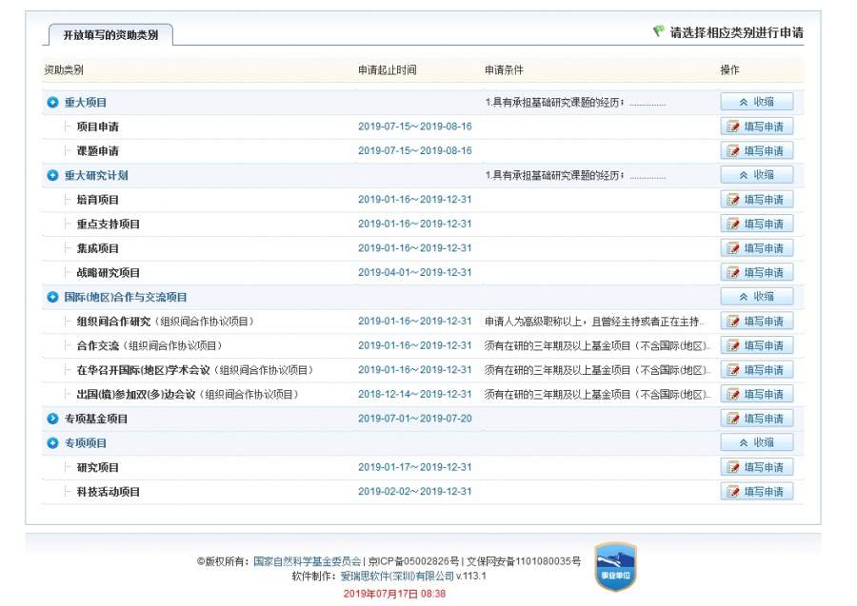Click the circle icon next to 专项项目
Image resolution: width=857 pixels, height=606 pixels.
(x=53, y=443)
